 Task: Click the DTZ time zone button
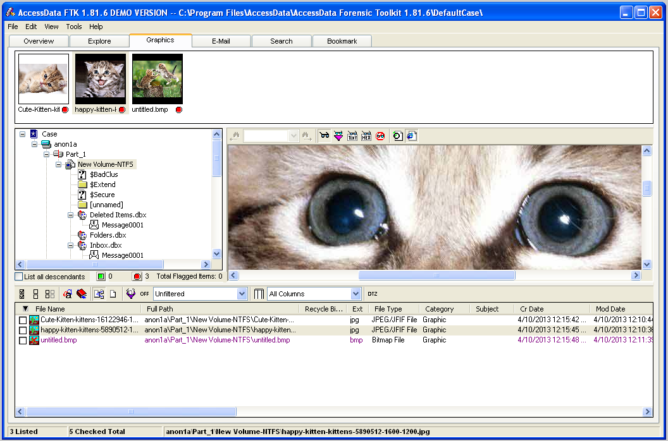[x=373, y=294]
